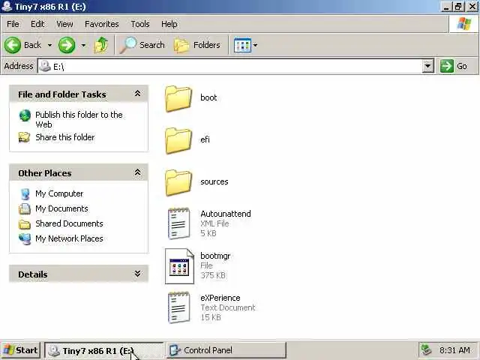Click the drive icon in the address bar
The height and width of the screenshot is (360, 480).
(x=45, y=66)
